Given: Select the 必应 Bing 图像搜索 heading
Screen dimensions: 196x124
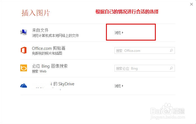Looking at the screenshot, I should click(50, 66).
